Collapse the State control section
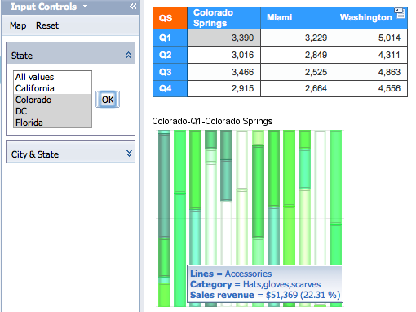Image resolution: width=416 pixels, height=312 pixels. point(128,56)
